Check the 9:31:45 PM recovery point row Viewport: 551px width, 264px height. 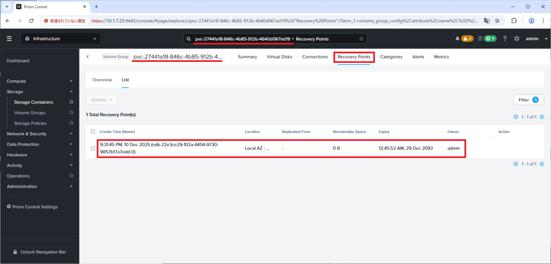[93, 148]
